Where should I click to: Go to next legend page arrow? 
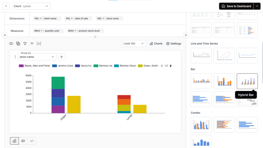coord(171,66)
